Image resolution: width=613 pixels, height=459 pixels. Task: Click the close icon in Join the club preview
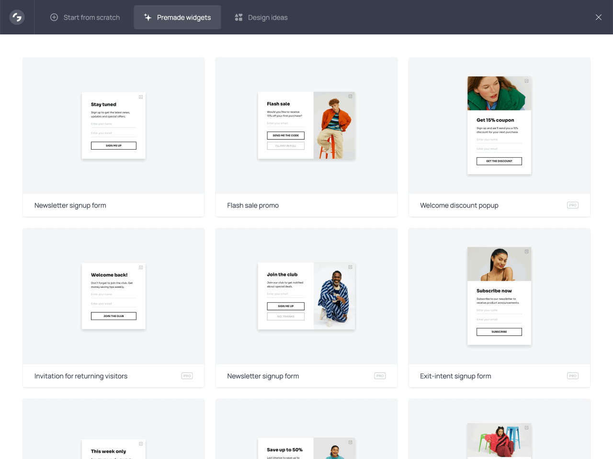tap(350, 267)
